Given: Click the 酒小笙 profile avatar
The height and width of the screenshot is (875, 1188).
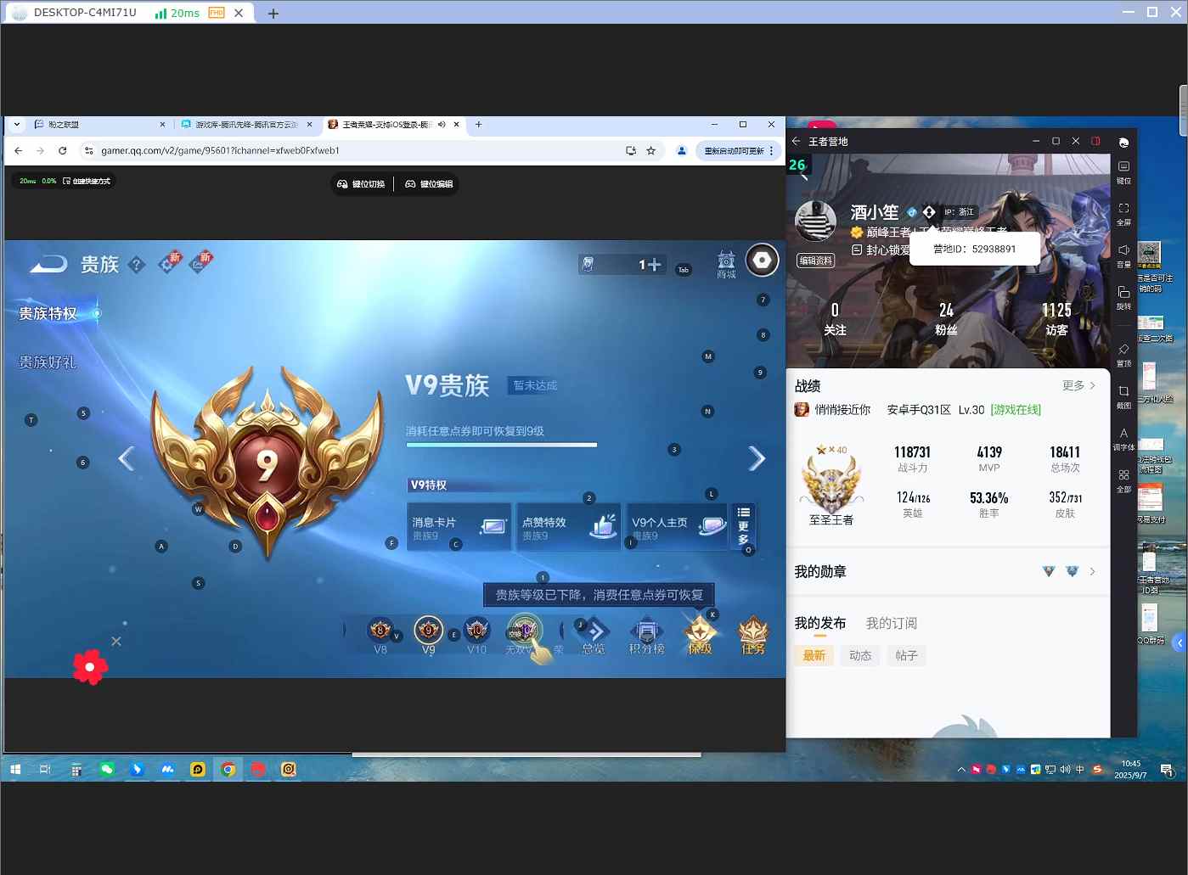Looking at the screenshot, I should [815, 222].
